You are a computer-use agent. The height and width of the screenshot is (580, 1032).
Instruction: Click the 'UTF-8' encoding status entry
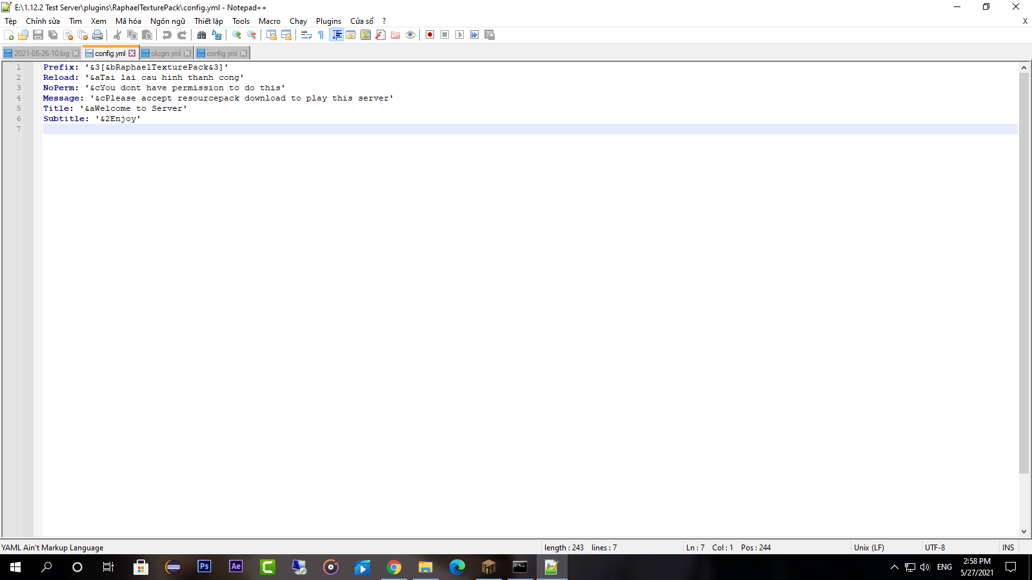tap(935, 548)
